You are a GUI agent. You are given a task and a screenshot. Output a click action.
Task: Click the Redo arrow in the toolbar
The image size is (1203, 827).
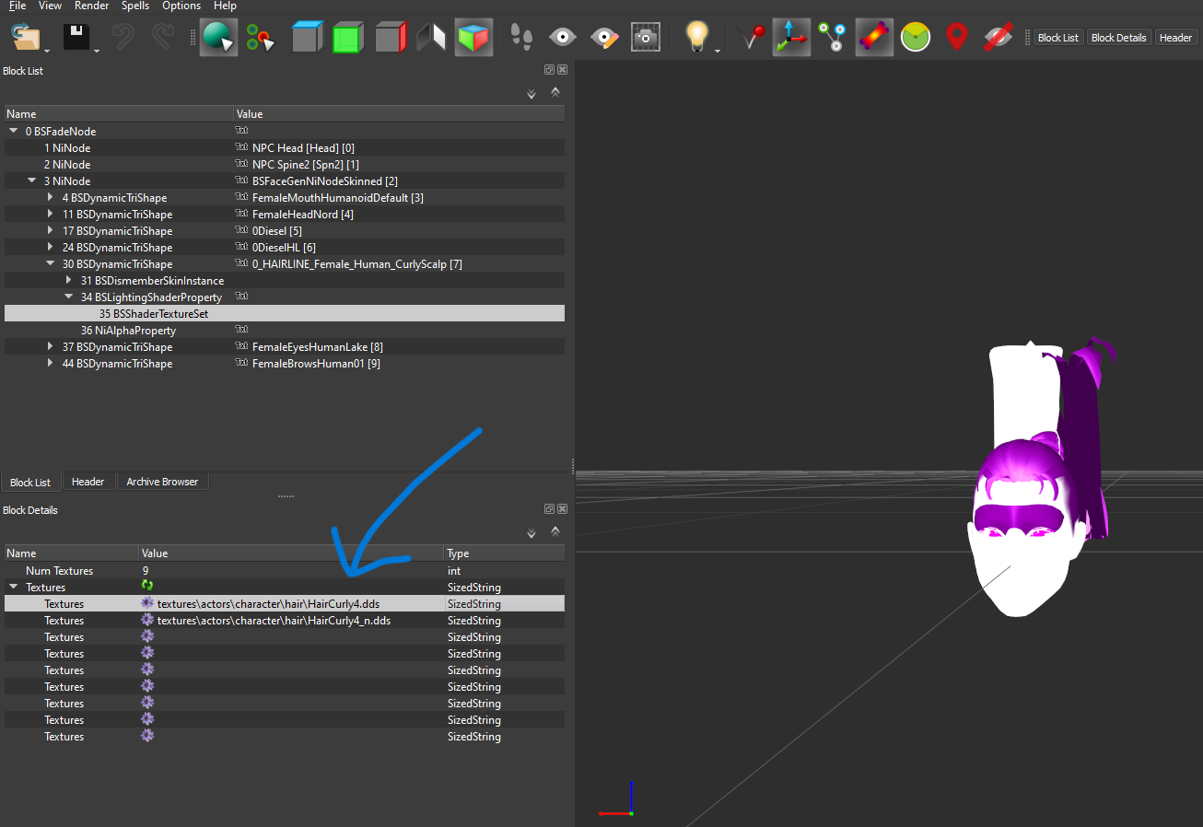pyautogui.click(x=163, y=38)
